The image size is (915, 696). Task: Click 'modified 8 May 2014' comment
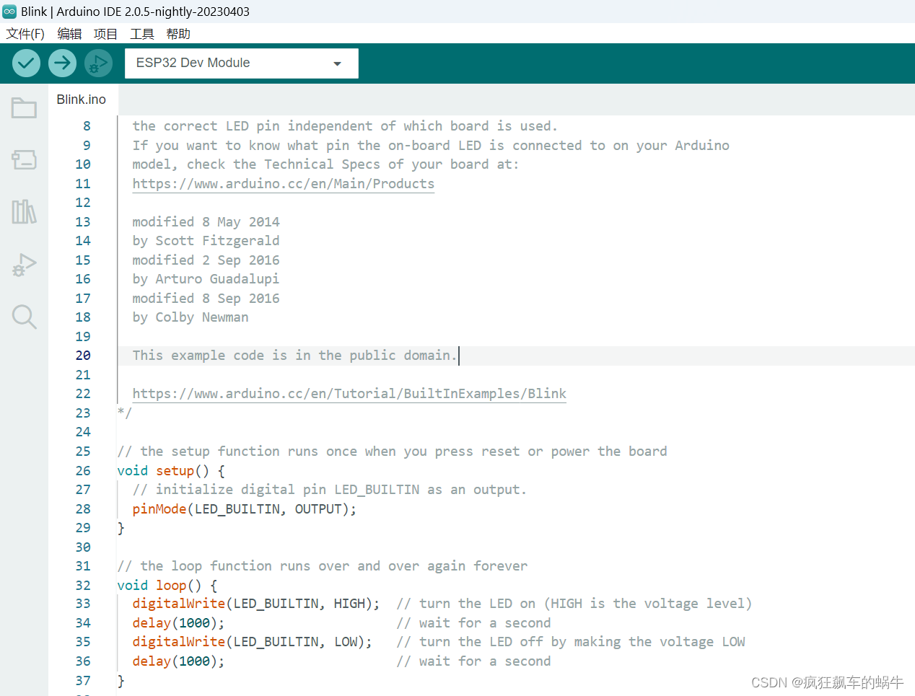(x=206, y=222)
